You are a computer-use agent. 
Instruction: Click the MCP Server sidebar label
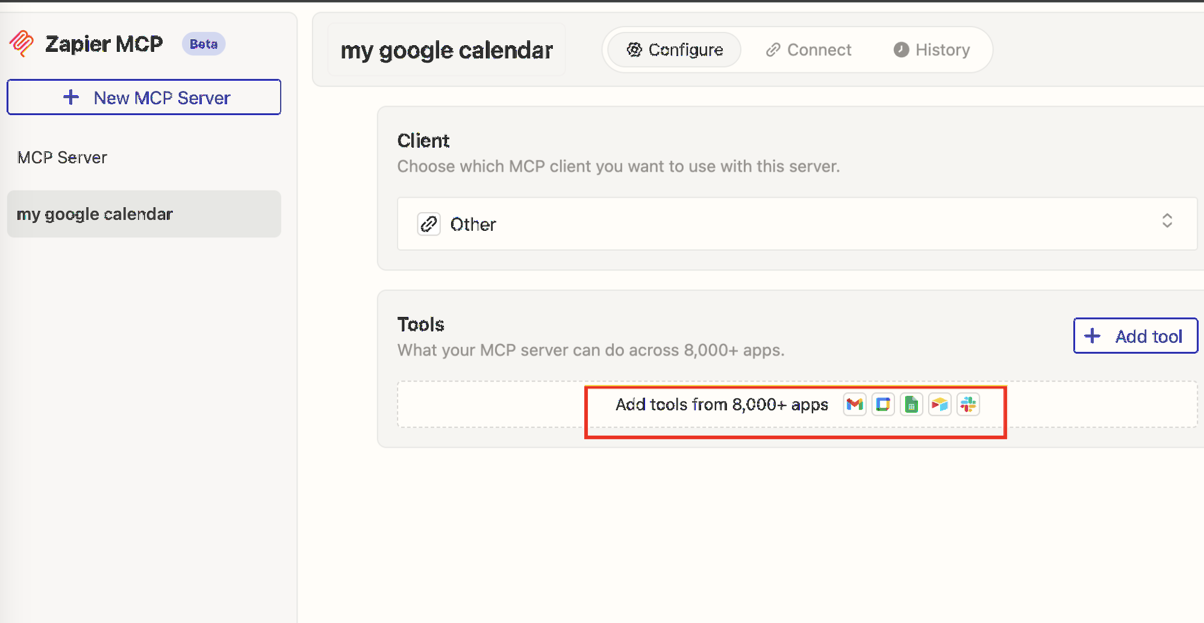point(62,157)
